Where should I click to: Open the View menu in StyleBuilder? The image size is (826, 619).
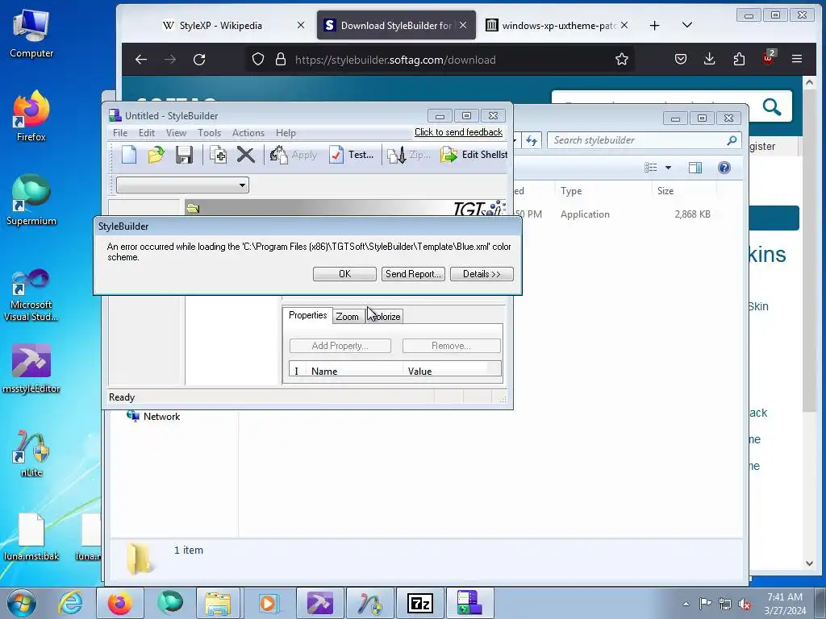pos(176,133)
